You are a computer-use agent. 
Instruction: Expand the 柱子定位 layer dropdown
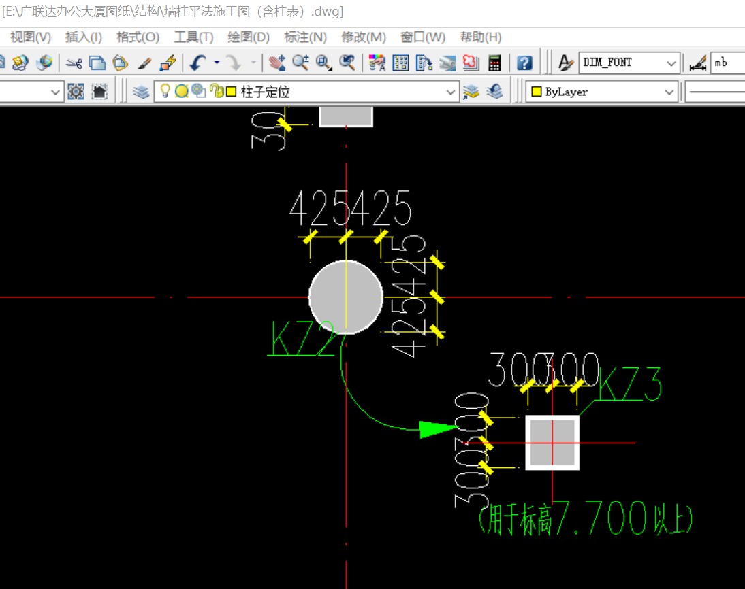click(x=450, y=92)
